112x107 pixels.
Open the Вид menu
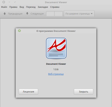pos(22,7)
